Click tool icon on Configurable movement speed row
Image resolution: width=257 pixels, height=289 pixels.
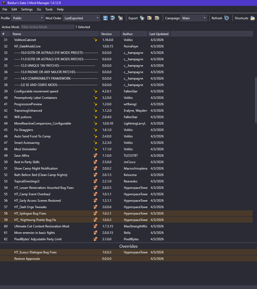95,91
